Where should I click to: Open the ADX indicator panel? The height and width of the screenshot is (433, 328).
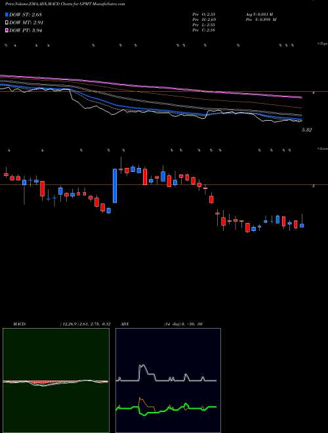pos(168,381)
